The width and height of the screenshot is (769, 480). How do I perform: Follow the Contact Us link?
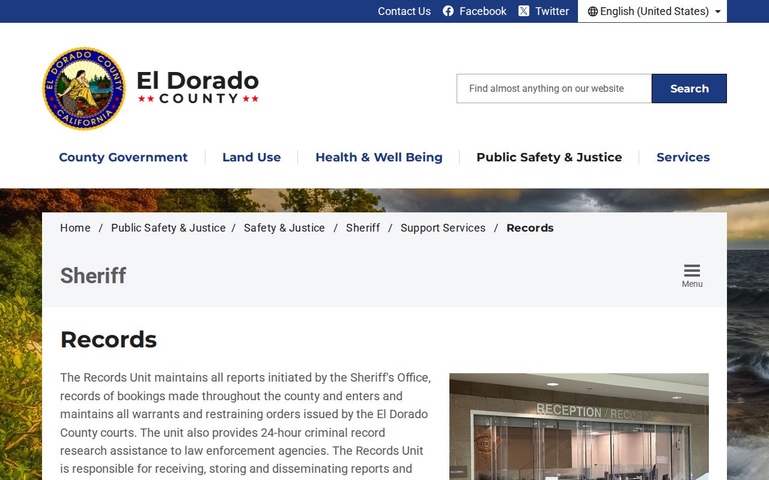coord(404,11)
